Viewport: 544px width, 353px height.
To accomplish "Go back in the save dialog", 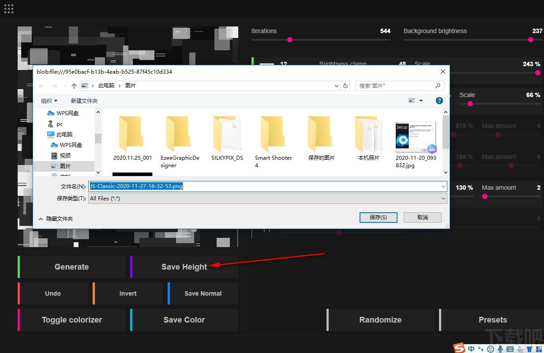I will point(42,86).
